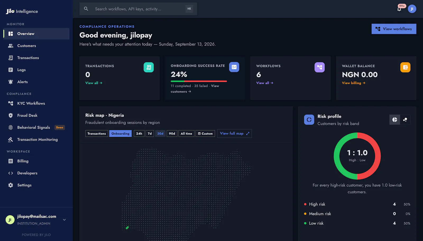Viewport: 423px width, 241px height.
Task: Select the All time range
Action: pos(186,134)
